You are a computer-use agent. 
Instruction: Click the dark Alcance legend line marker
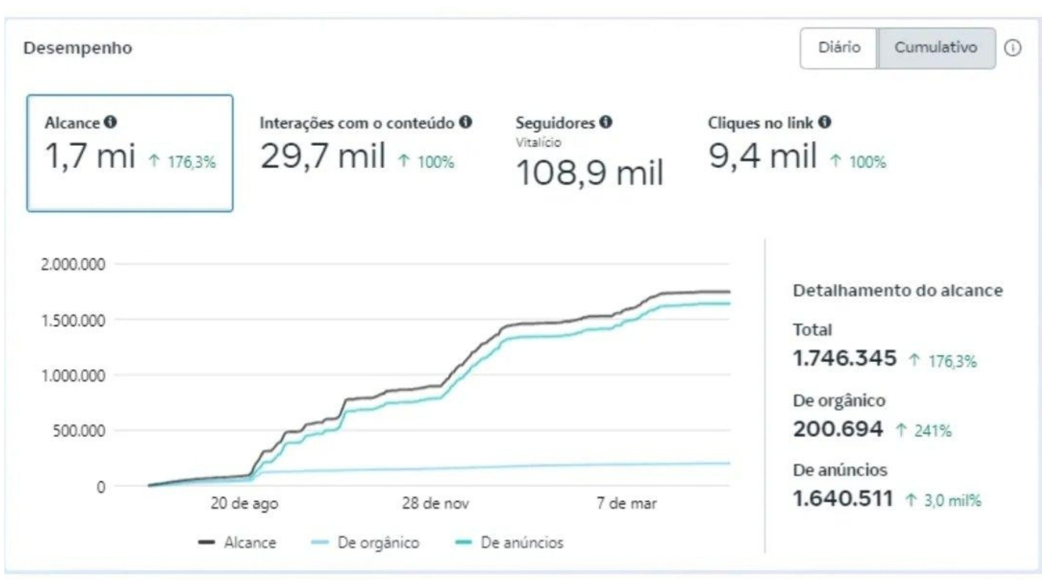click(206, 542)
